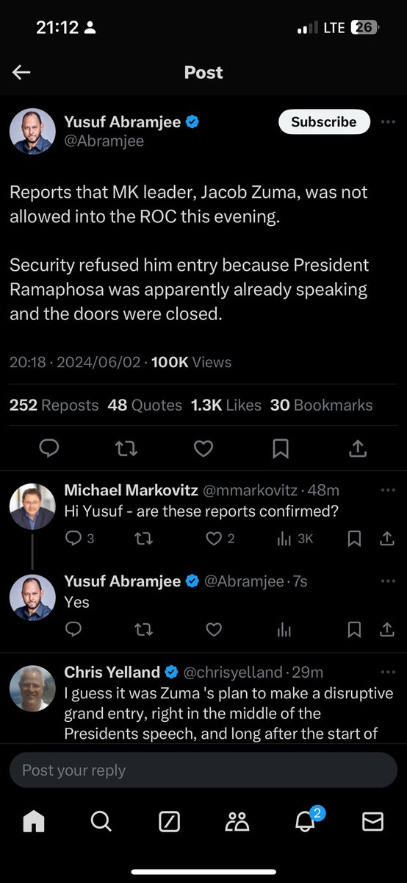Screen dimensions: 407x883
Task: Open more options on main post
Action: (388, 122)
